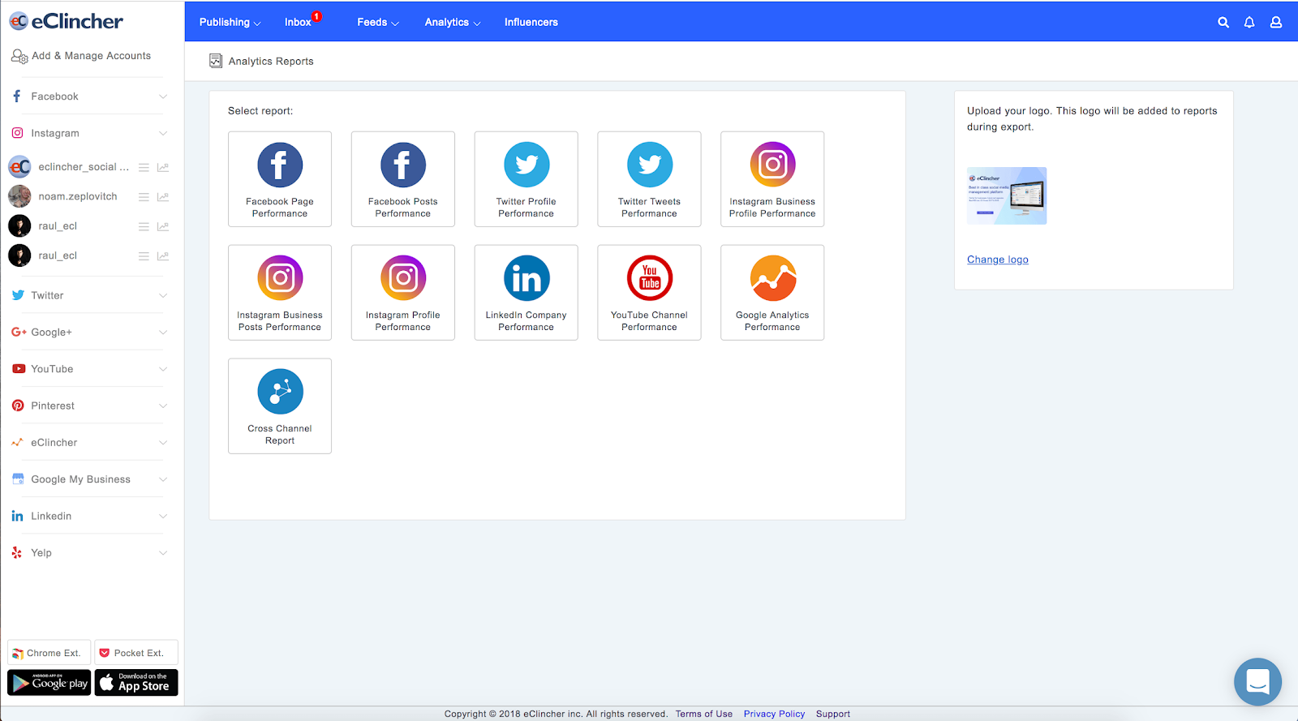
Task: Open Instagram Business Profile Performance report
Action: point(772,179)
